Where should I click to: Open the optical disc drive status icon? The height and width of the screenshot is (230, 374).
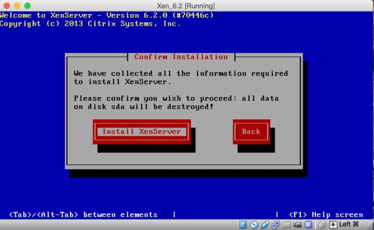pyautogui.click(x=254, y=225)
